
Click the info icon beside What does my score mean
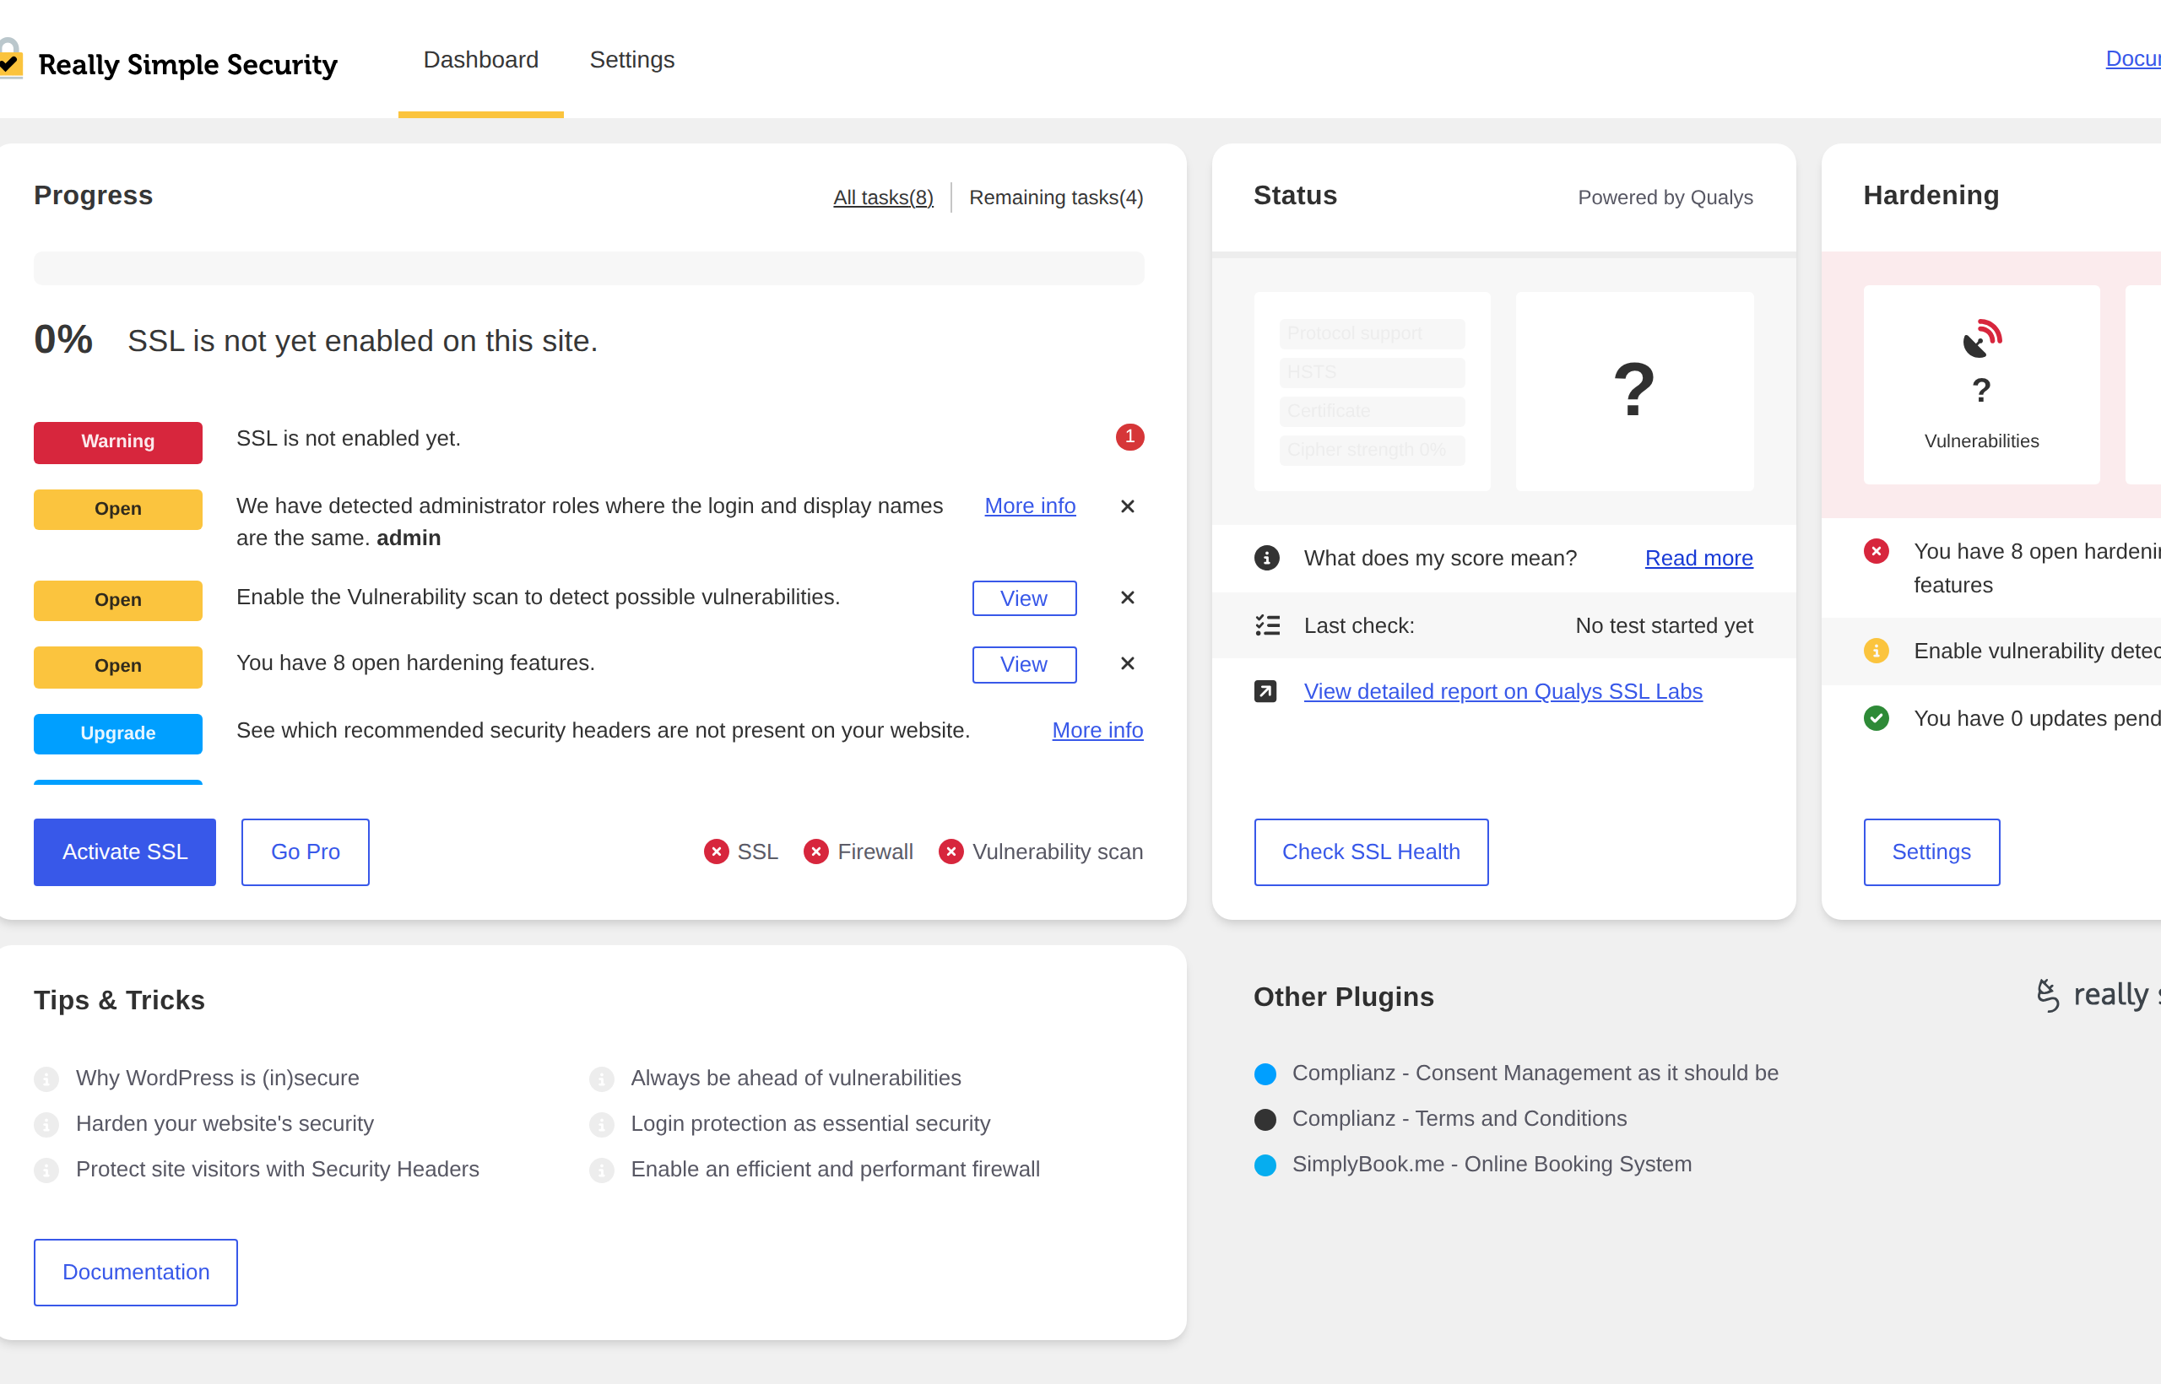pos(1266,558)
